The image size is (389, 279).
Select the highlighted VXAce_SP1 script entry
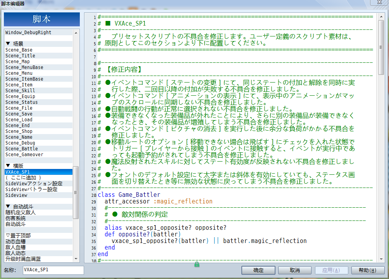[x=38, y=172]
